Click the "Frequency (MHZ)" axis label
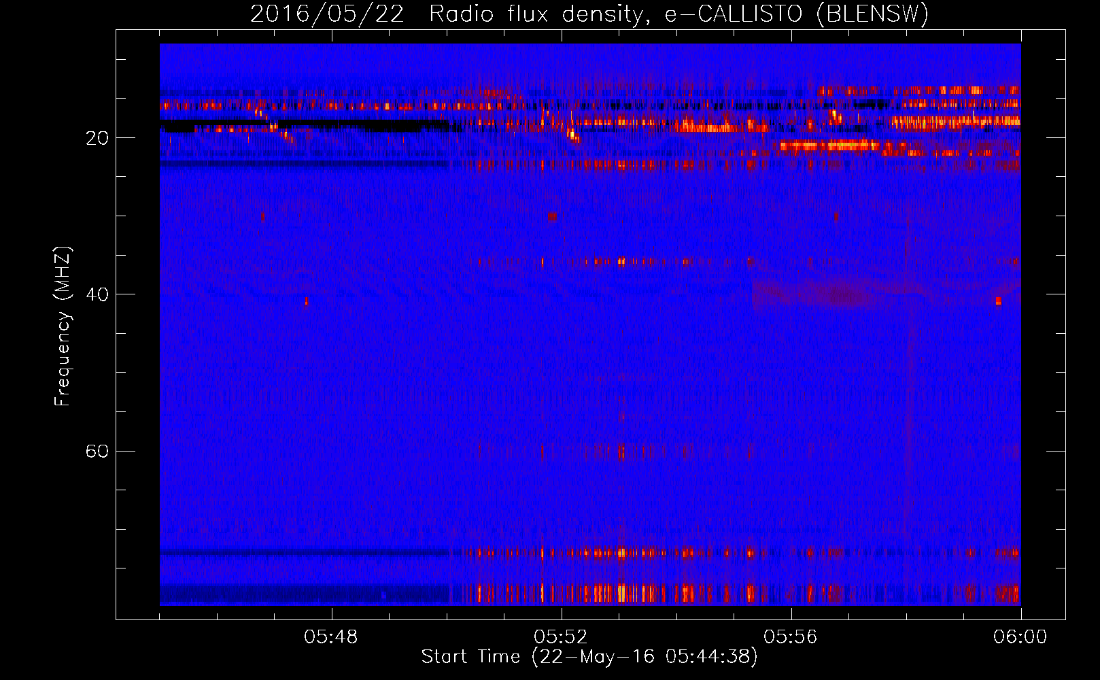 click(x=63, y=326)
